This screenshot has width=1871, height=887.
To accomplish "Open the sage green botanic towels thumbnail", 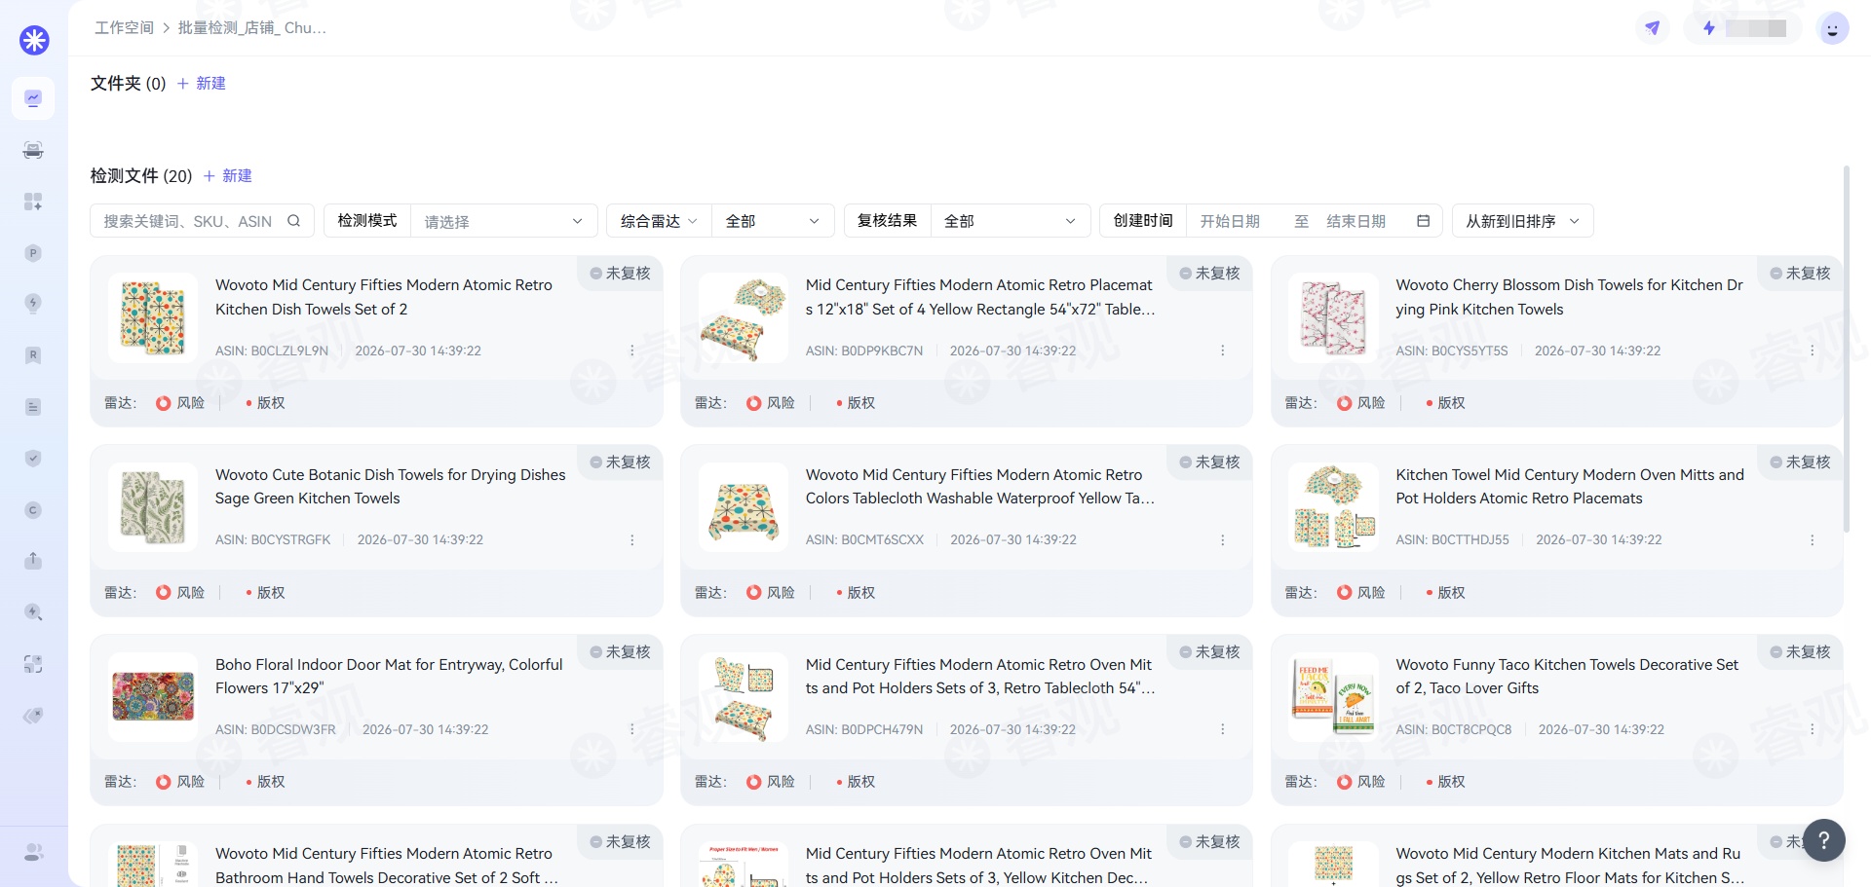I will (153, 507).
